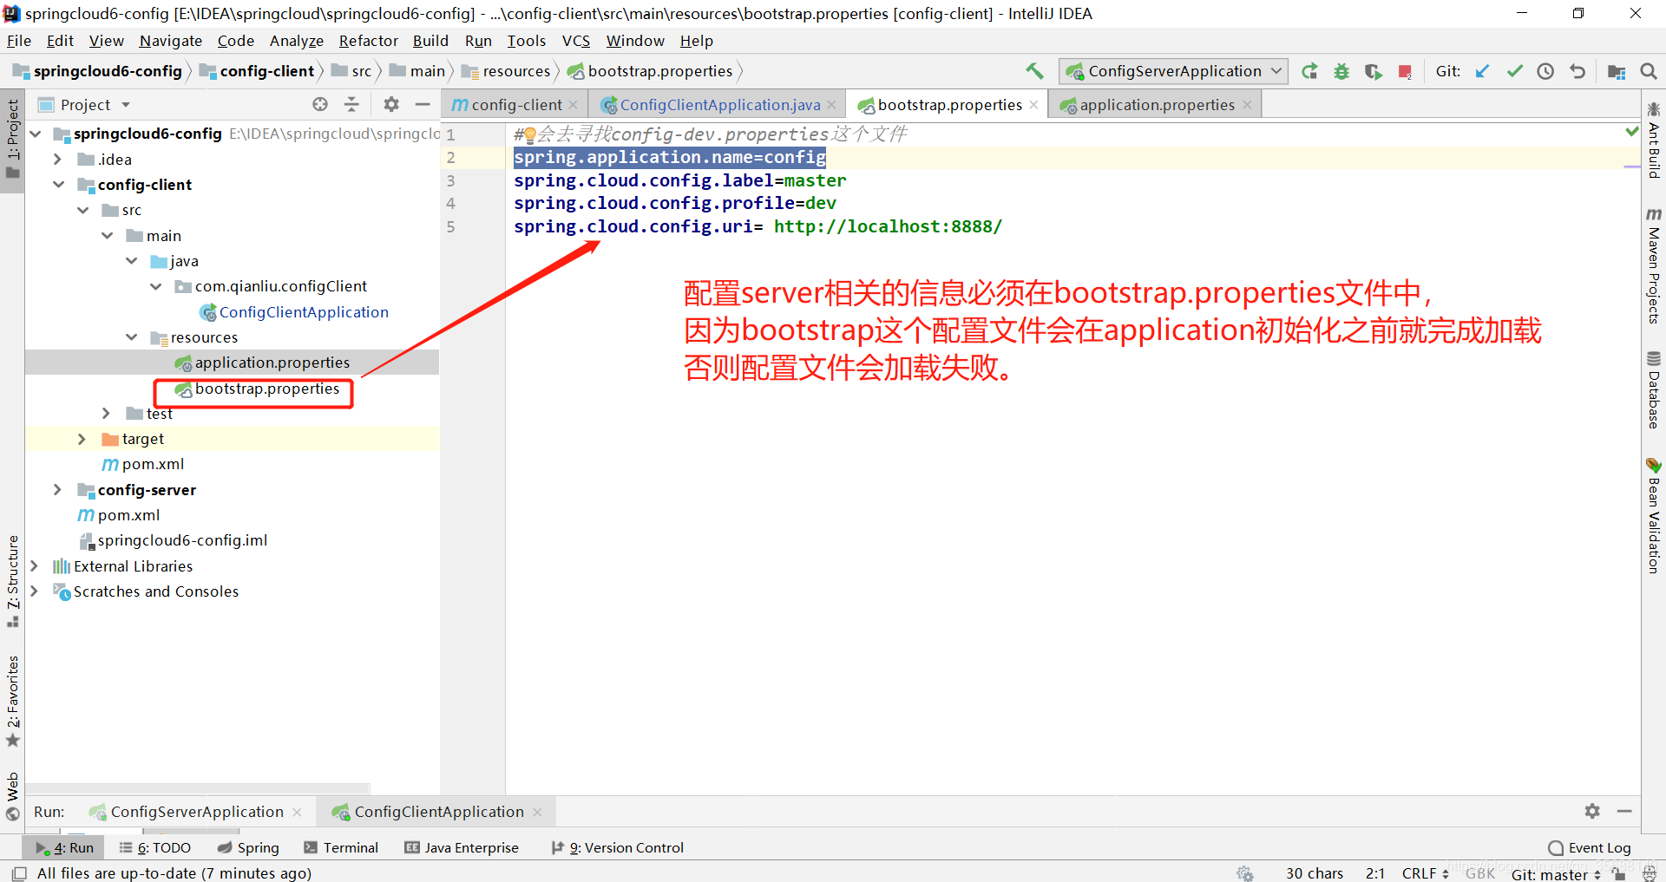Image resolution: width=1666 pixels, height=882 pixels.
Task: Click the config-client breadcrumb
Action: 257,71
